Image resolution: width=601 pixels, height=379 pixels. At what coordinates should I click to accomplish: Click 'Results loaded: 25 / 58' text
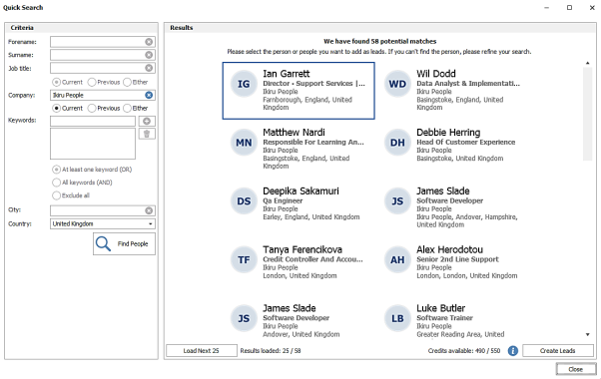pyautogui.click(x=271, y=351)
